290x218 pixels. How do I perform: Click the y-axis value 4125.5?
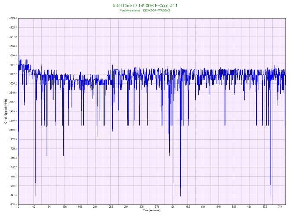coord(13,28)
